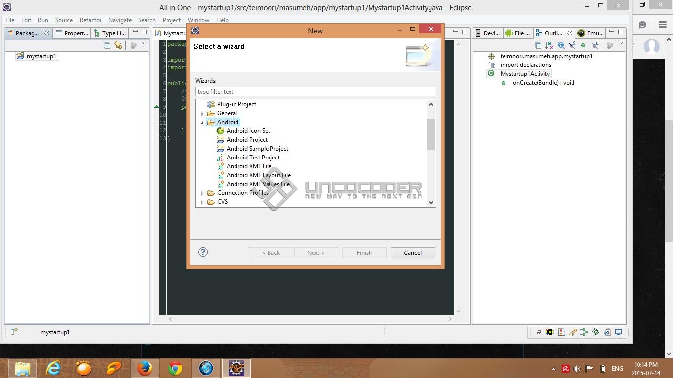Click Cancel in the New wizard dialog

tap(413, 253)
